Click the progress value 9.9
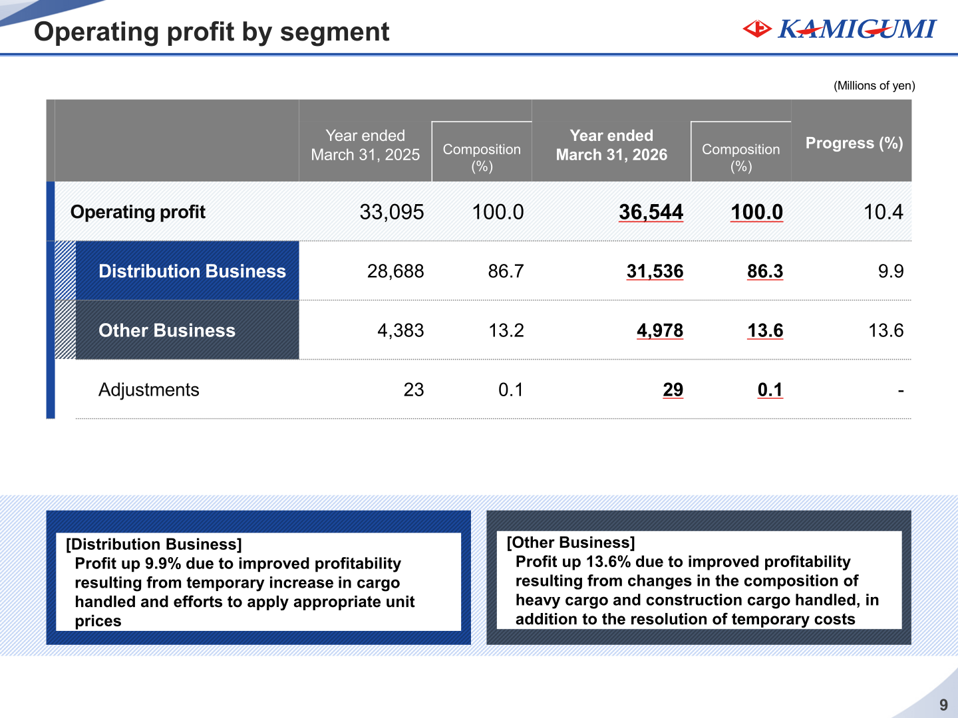 (891, 271)
